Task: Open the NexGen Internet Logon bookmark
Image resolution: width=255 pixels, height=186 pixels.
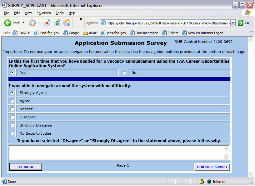Action: click(x=202, y=33)
